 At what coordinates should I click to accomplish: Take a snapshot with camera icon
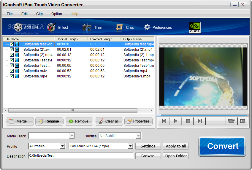[243, 121]
